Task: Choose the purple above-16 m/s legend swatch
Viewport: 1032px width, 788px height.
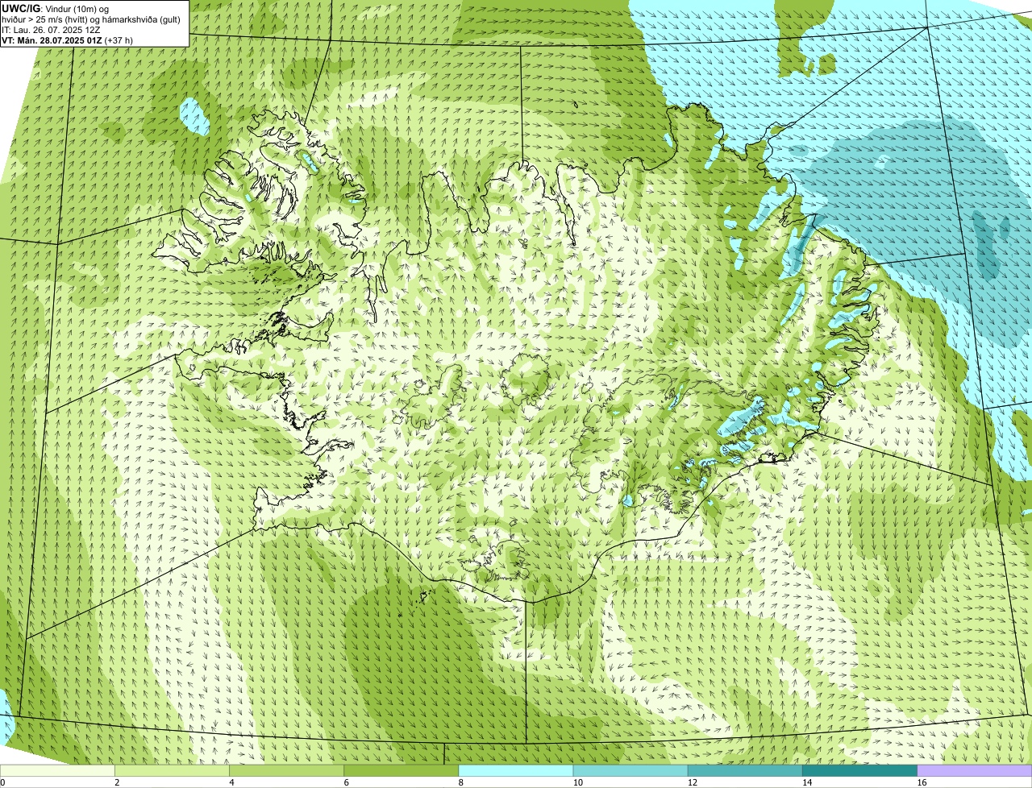Action: 974,771
